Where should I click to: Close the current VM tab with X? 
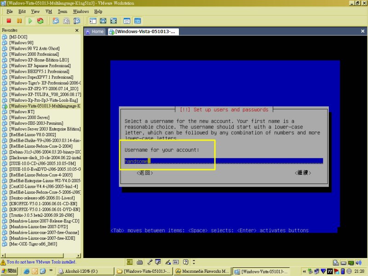[x=362, y=31]
